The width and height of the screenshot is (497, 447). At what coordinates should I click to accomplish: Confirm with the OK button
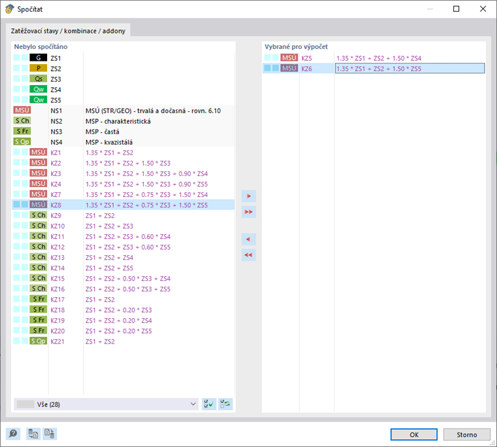tap(414, 435)
